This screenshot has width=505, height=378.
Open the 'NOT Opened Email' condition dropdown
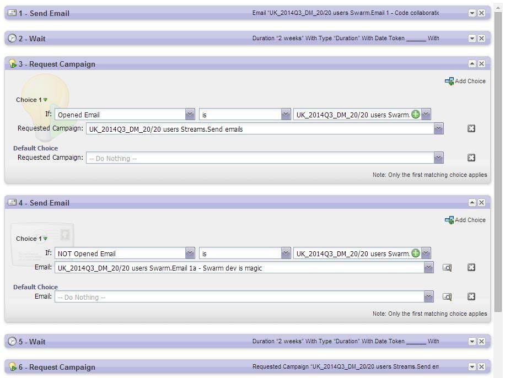click(190, 253)
